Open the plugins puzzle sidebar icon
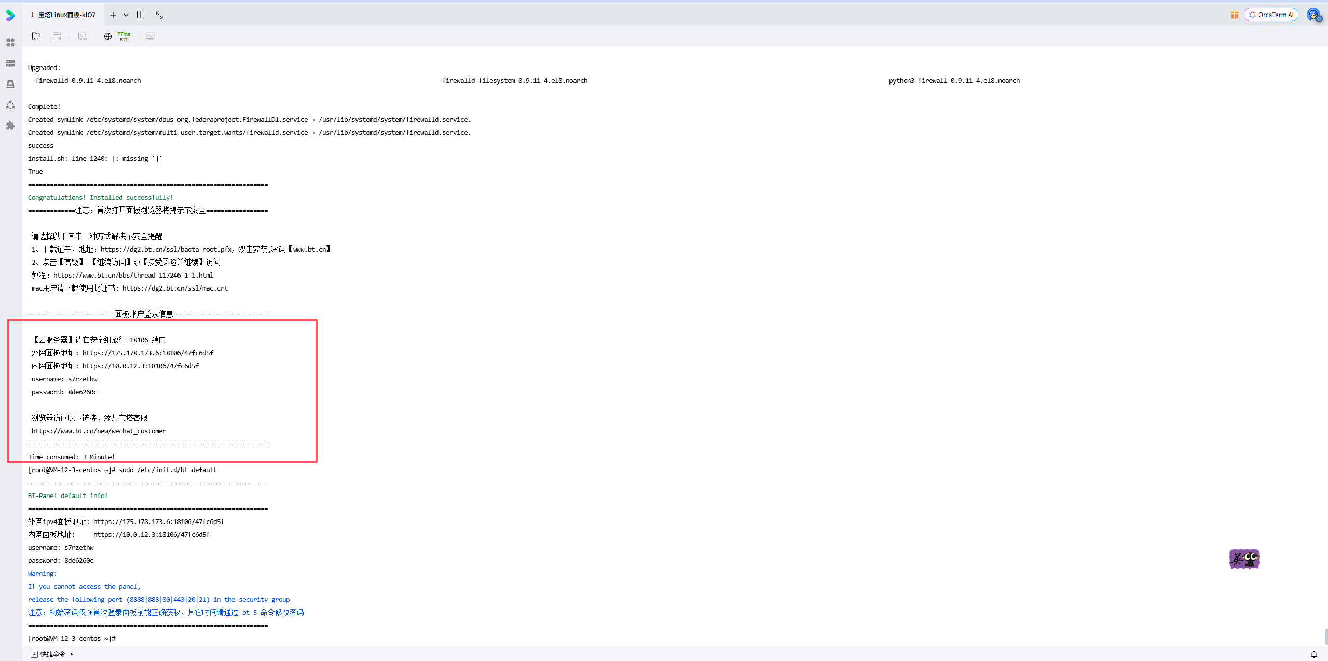The height and width of the screenshot is (661, 1328). pyautogui.click(x=10, y=126)
